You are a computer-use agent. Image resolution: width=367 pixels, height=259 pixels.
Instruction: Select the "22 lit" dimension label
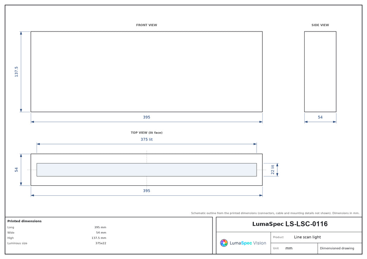click(272, 170)
